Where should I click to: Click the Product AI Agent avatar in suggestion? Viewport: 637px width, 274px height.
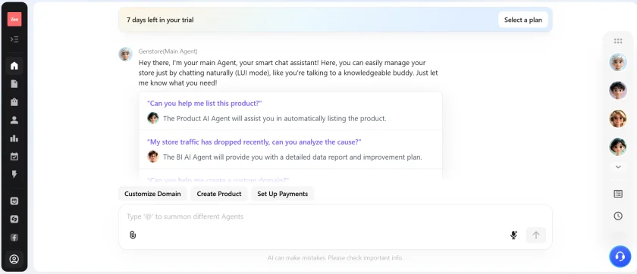[152, 118]
